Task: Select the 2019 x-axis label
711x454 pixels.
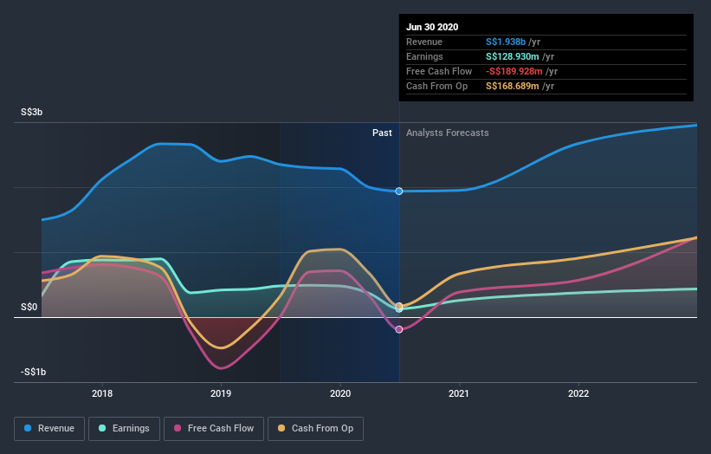Action: [x=221, y=393]
